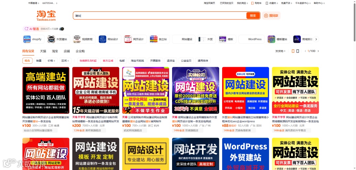The width and height of the screenshot is (356, 170).
Task: Click the orange 搜索 search button
Action: 253,16
